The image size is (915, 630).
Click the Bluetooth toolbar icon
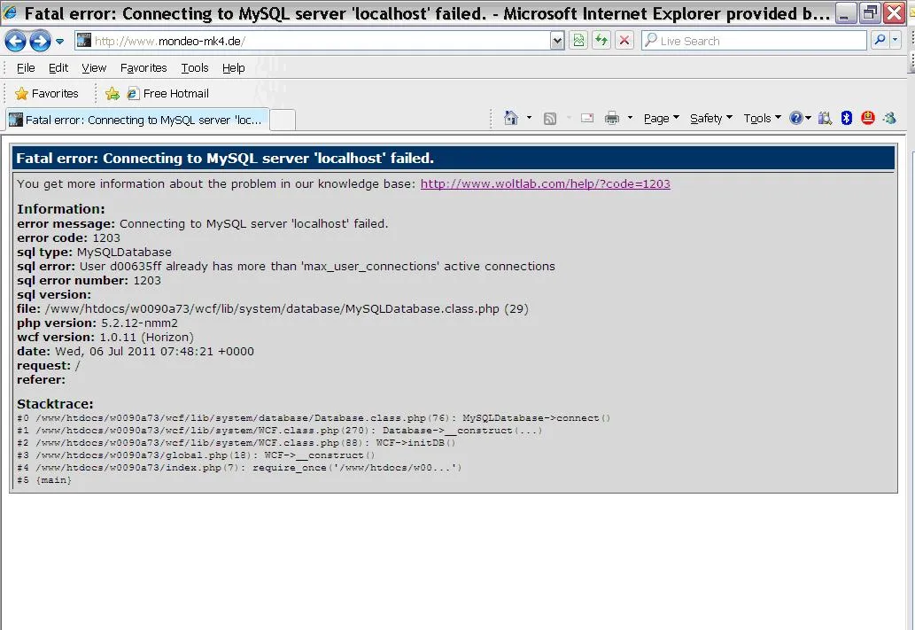click(x=846, y=118)
